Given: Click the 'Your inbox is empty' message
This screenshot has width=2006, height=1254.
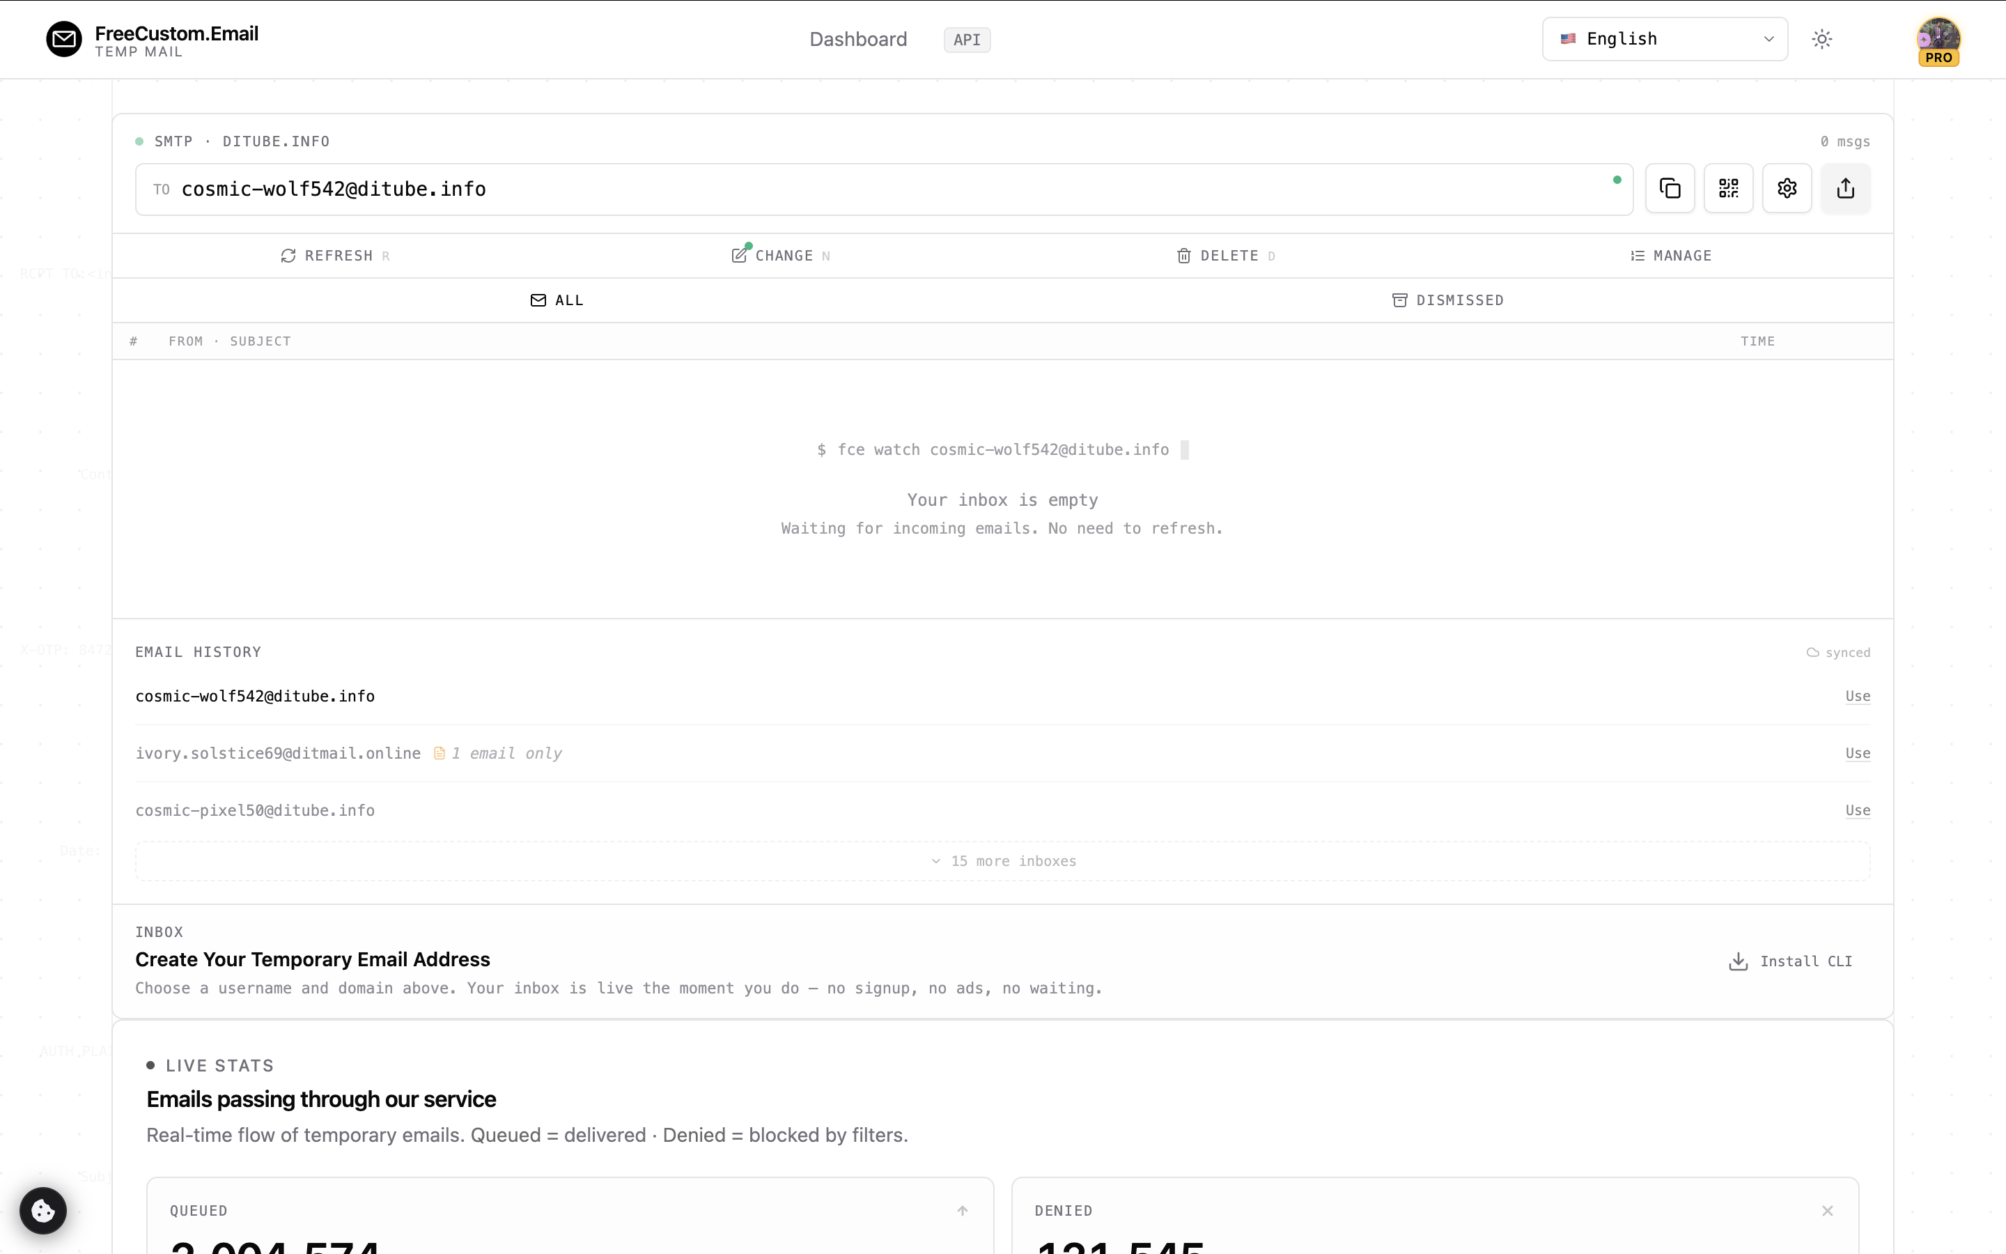Looking at the screenshot, I should click(x=1002, y=500).
